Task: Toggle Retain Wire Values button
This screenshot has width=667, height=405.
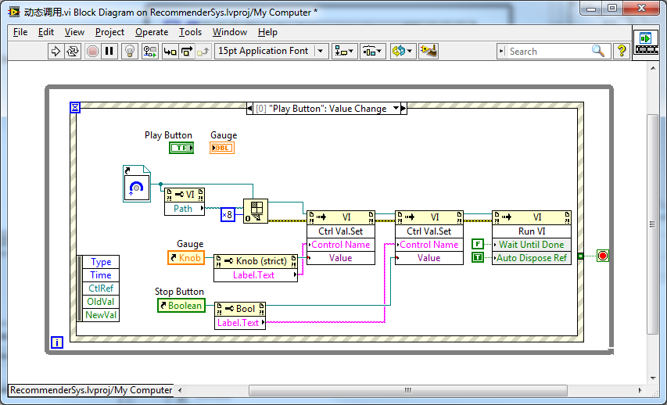Action: tap(150, 51)
